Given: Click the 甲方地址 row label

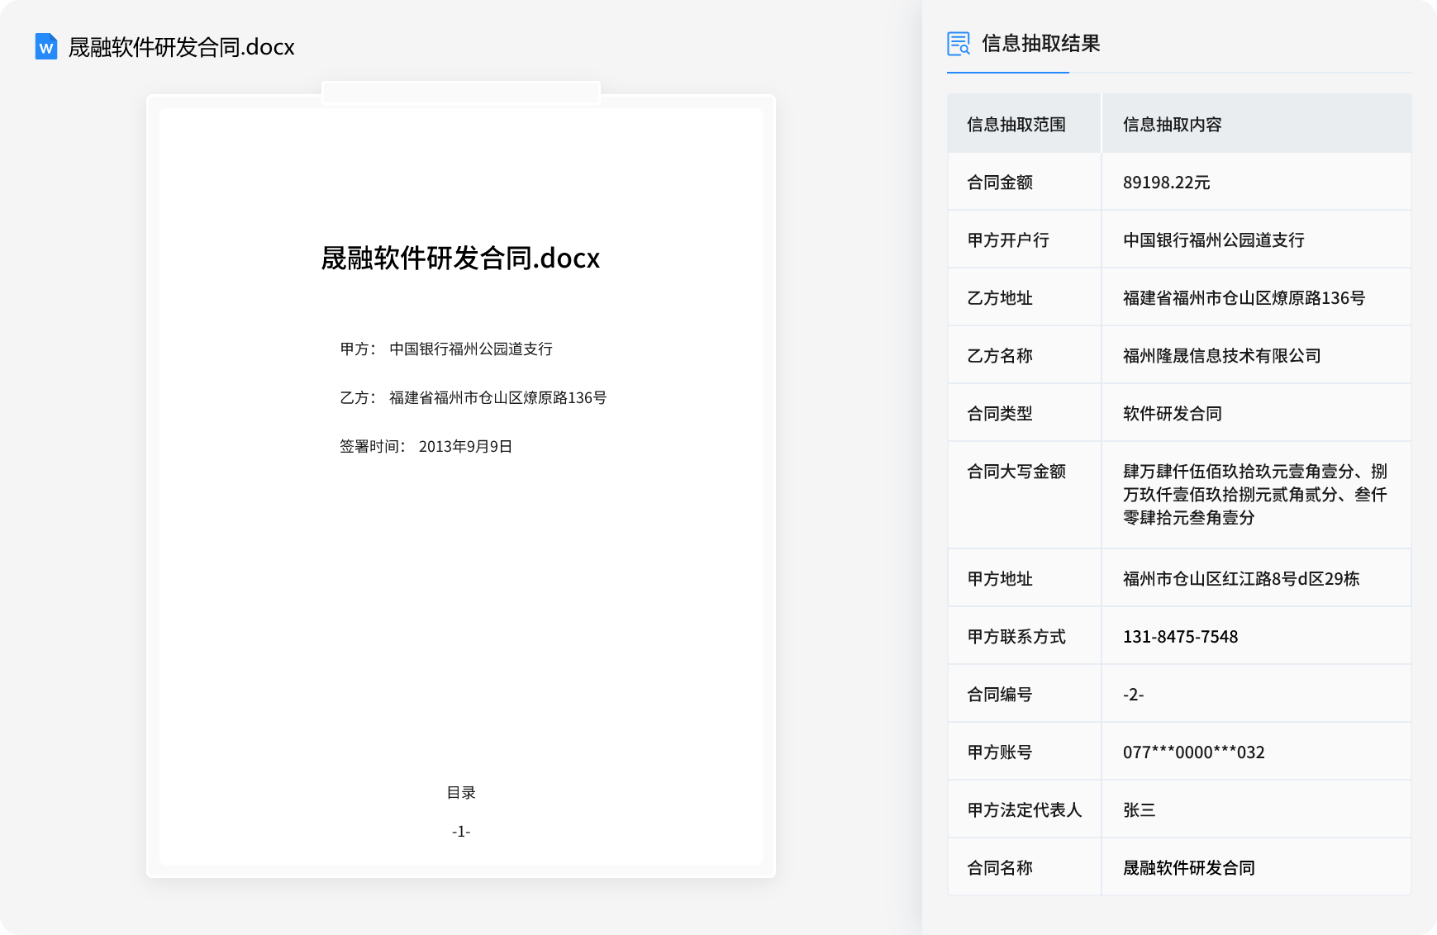Looking at the screenshot, I should point(1000,579).
